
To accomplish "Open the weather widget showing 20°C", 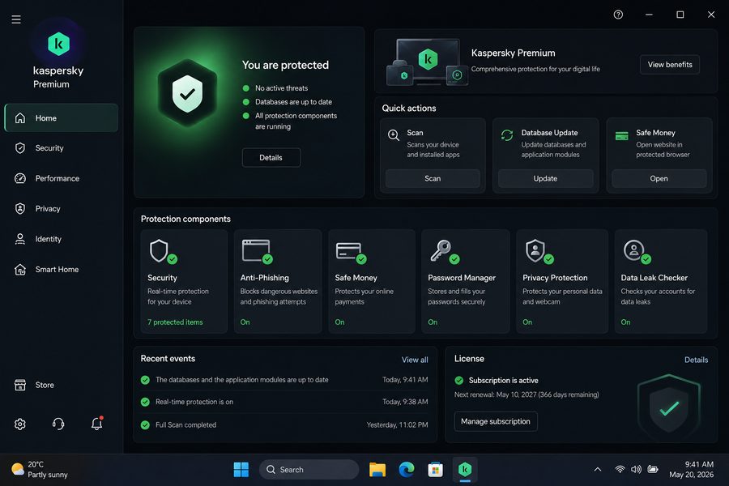I will (x=40, y=470).
